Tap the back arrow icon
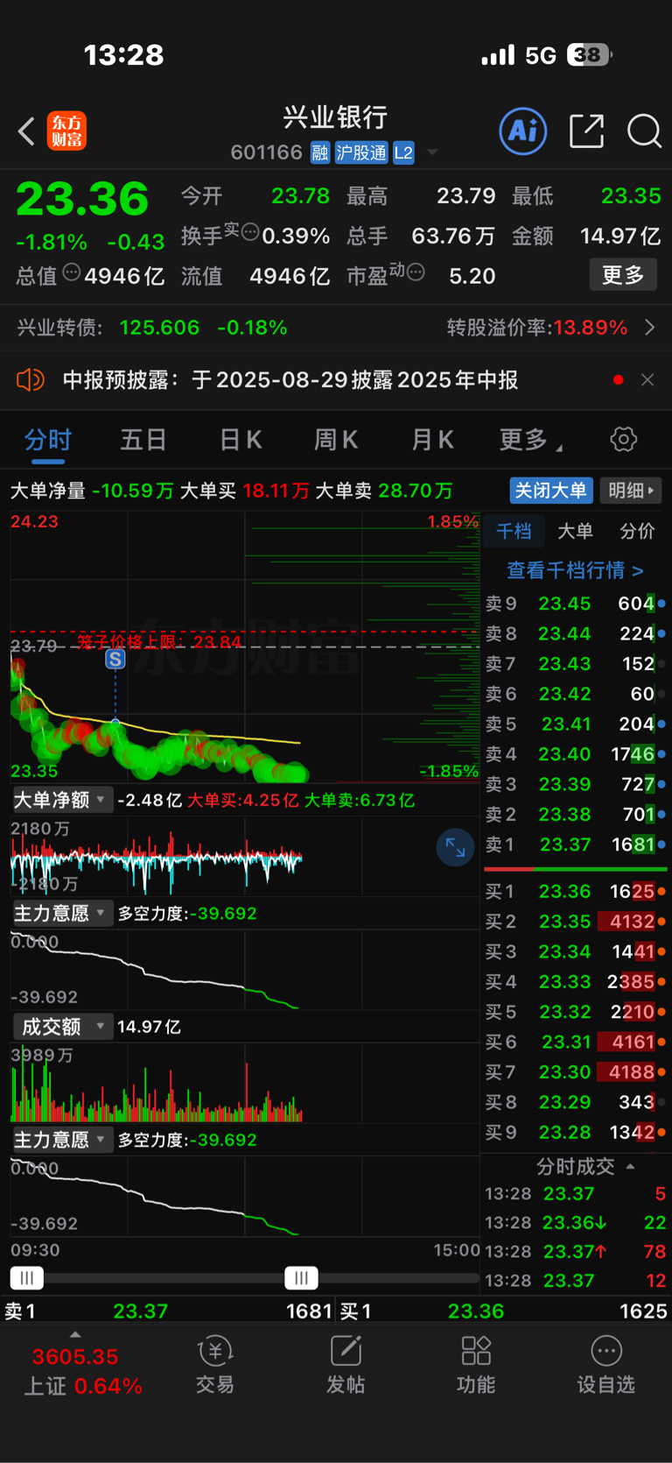The height and width of the screenshot is (1463, 672). pos(26,131)
